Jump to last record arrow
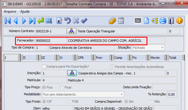 pos(32,21)
